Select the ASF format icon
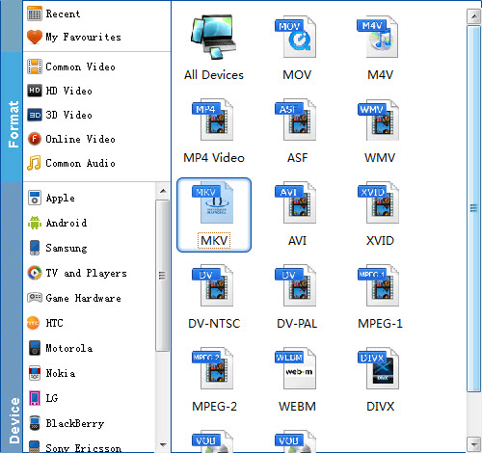This screenshot has height=453, width=482. [296, 120]
